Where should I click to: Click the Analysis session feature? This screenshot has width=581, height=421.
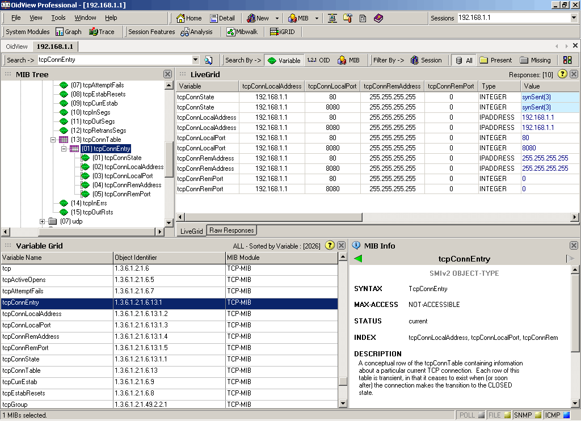(x=196, y=32)
